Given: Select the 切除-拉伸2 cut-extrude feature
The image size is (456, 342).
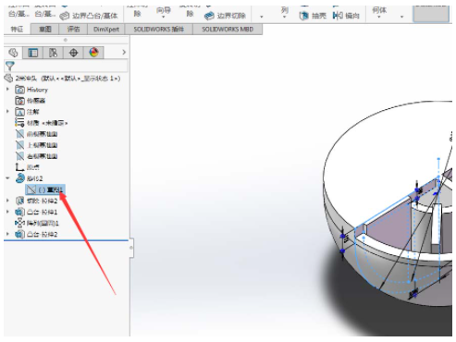Looking at the screenshot, I should coord(36,201).
